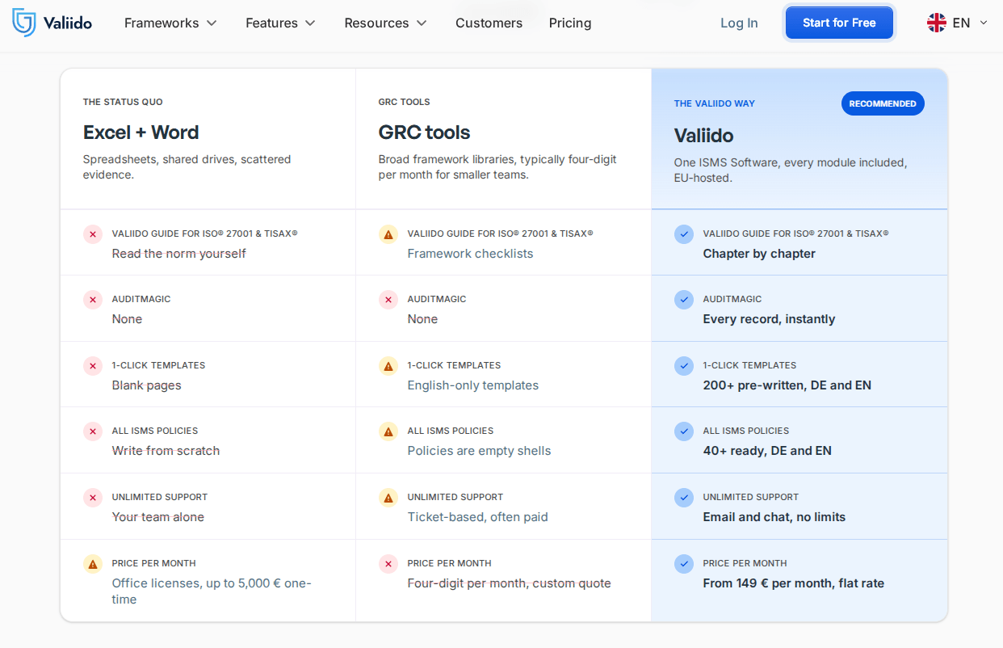Click red cross icon in Excel + Word AuditMagic row
The width and height of the screenshot is (1003, 648).
coord(93,300)
